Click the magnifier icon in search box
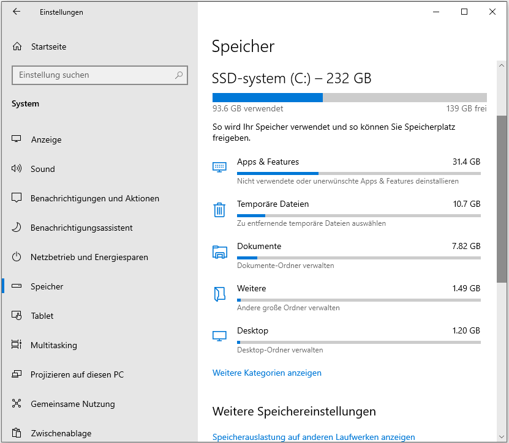The width and height of the screenshot is (509, 443). click(179, 75)
